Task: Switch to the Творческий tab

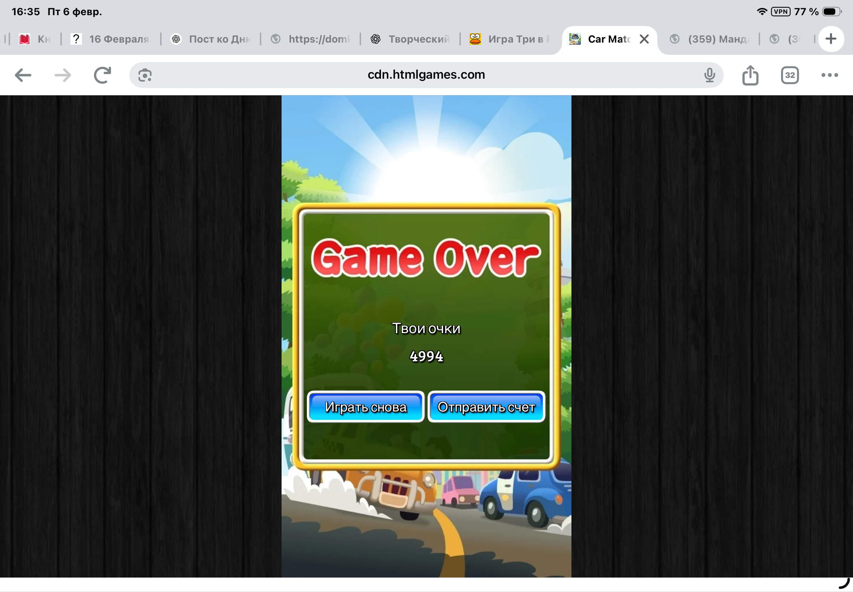Action: coord(410,39)
